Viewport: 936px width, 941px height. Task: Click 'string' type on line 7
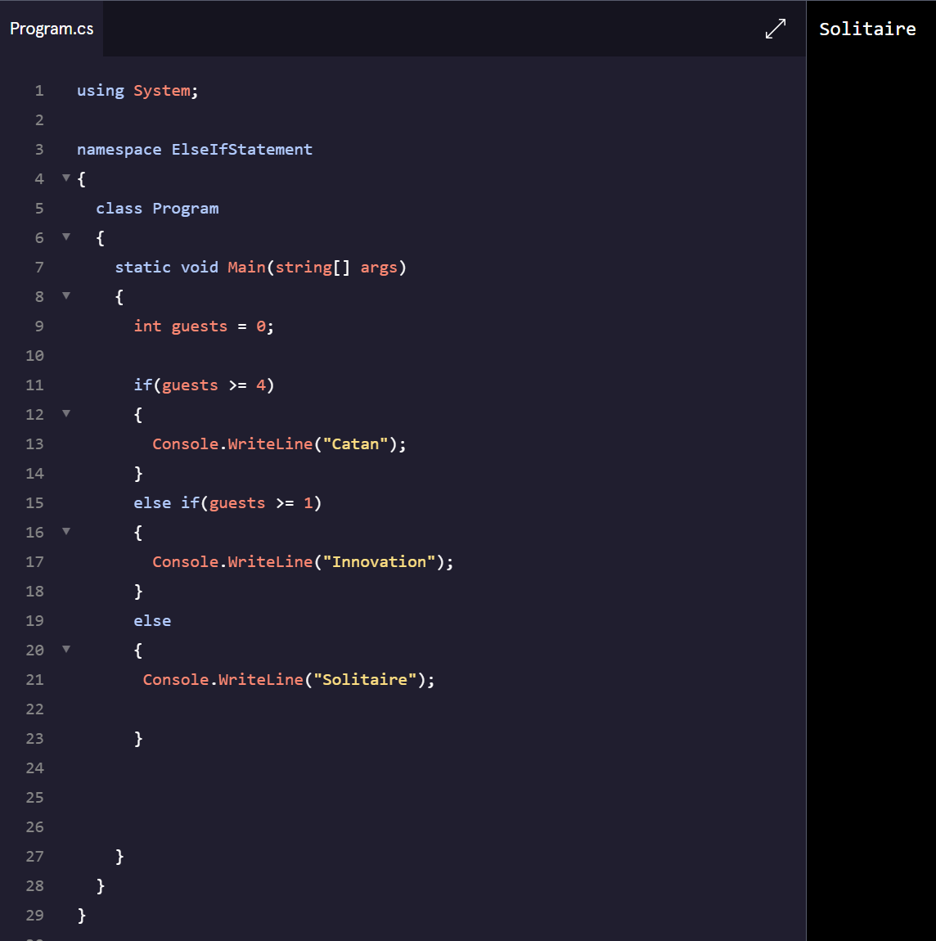click(304, 267)
